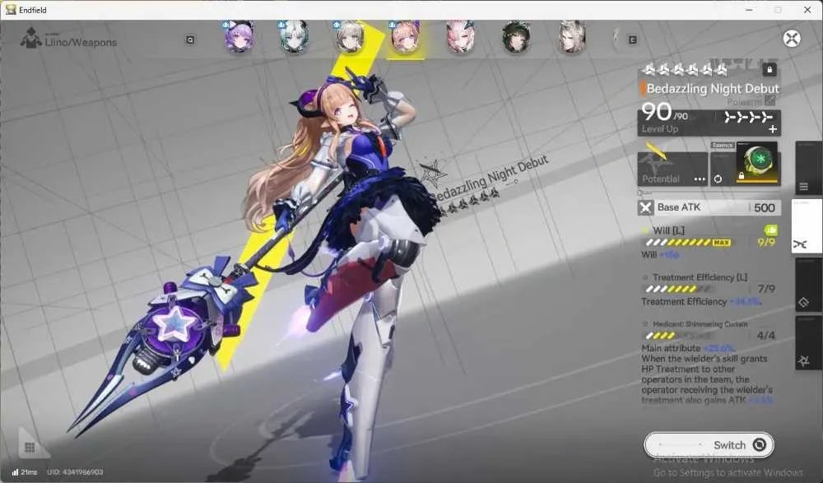Screen dimensions: 823x483
Task: Select the highlighted orange-haired operator portrait
Action: (405, 37)
